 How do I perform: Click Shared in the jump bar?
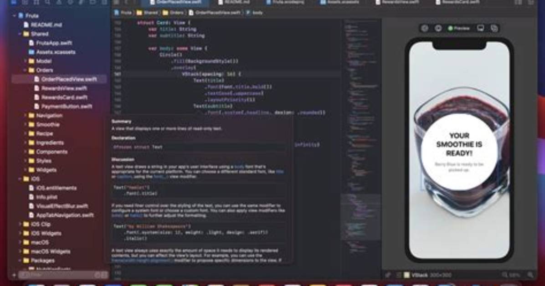[x=147, y=13]
